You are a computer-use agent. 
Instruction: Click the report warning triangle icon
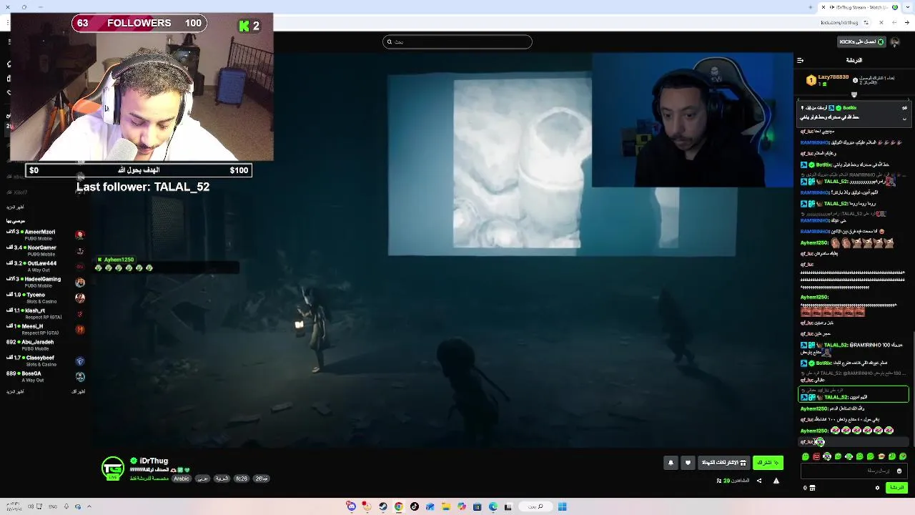coord(776,481)
